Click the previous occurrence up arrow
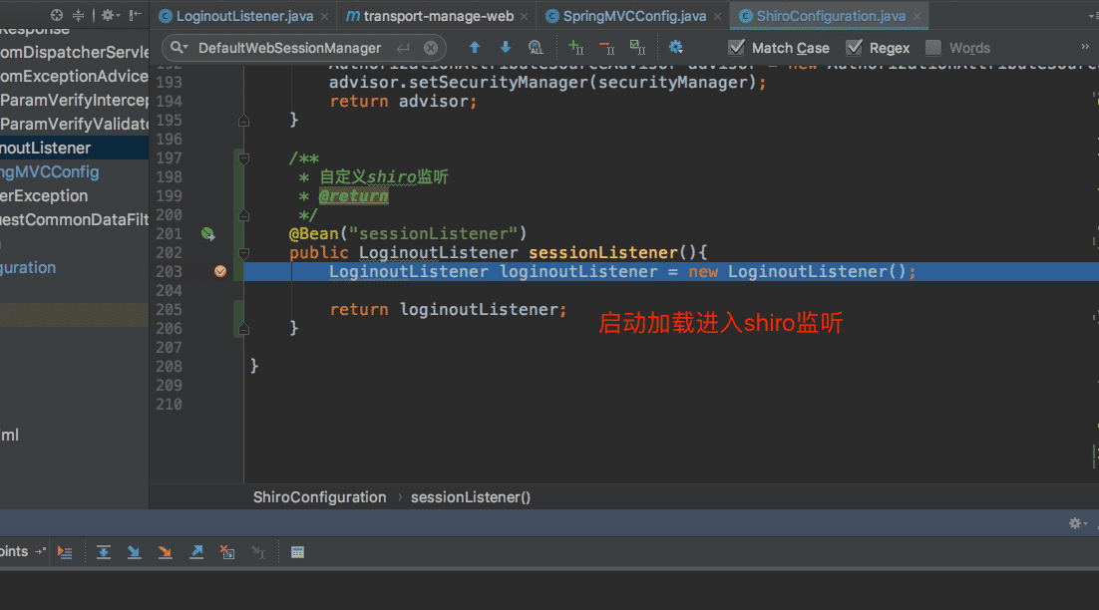 pyautogui.click(x=475, y=47)
